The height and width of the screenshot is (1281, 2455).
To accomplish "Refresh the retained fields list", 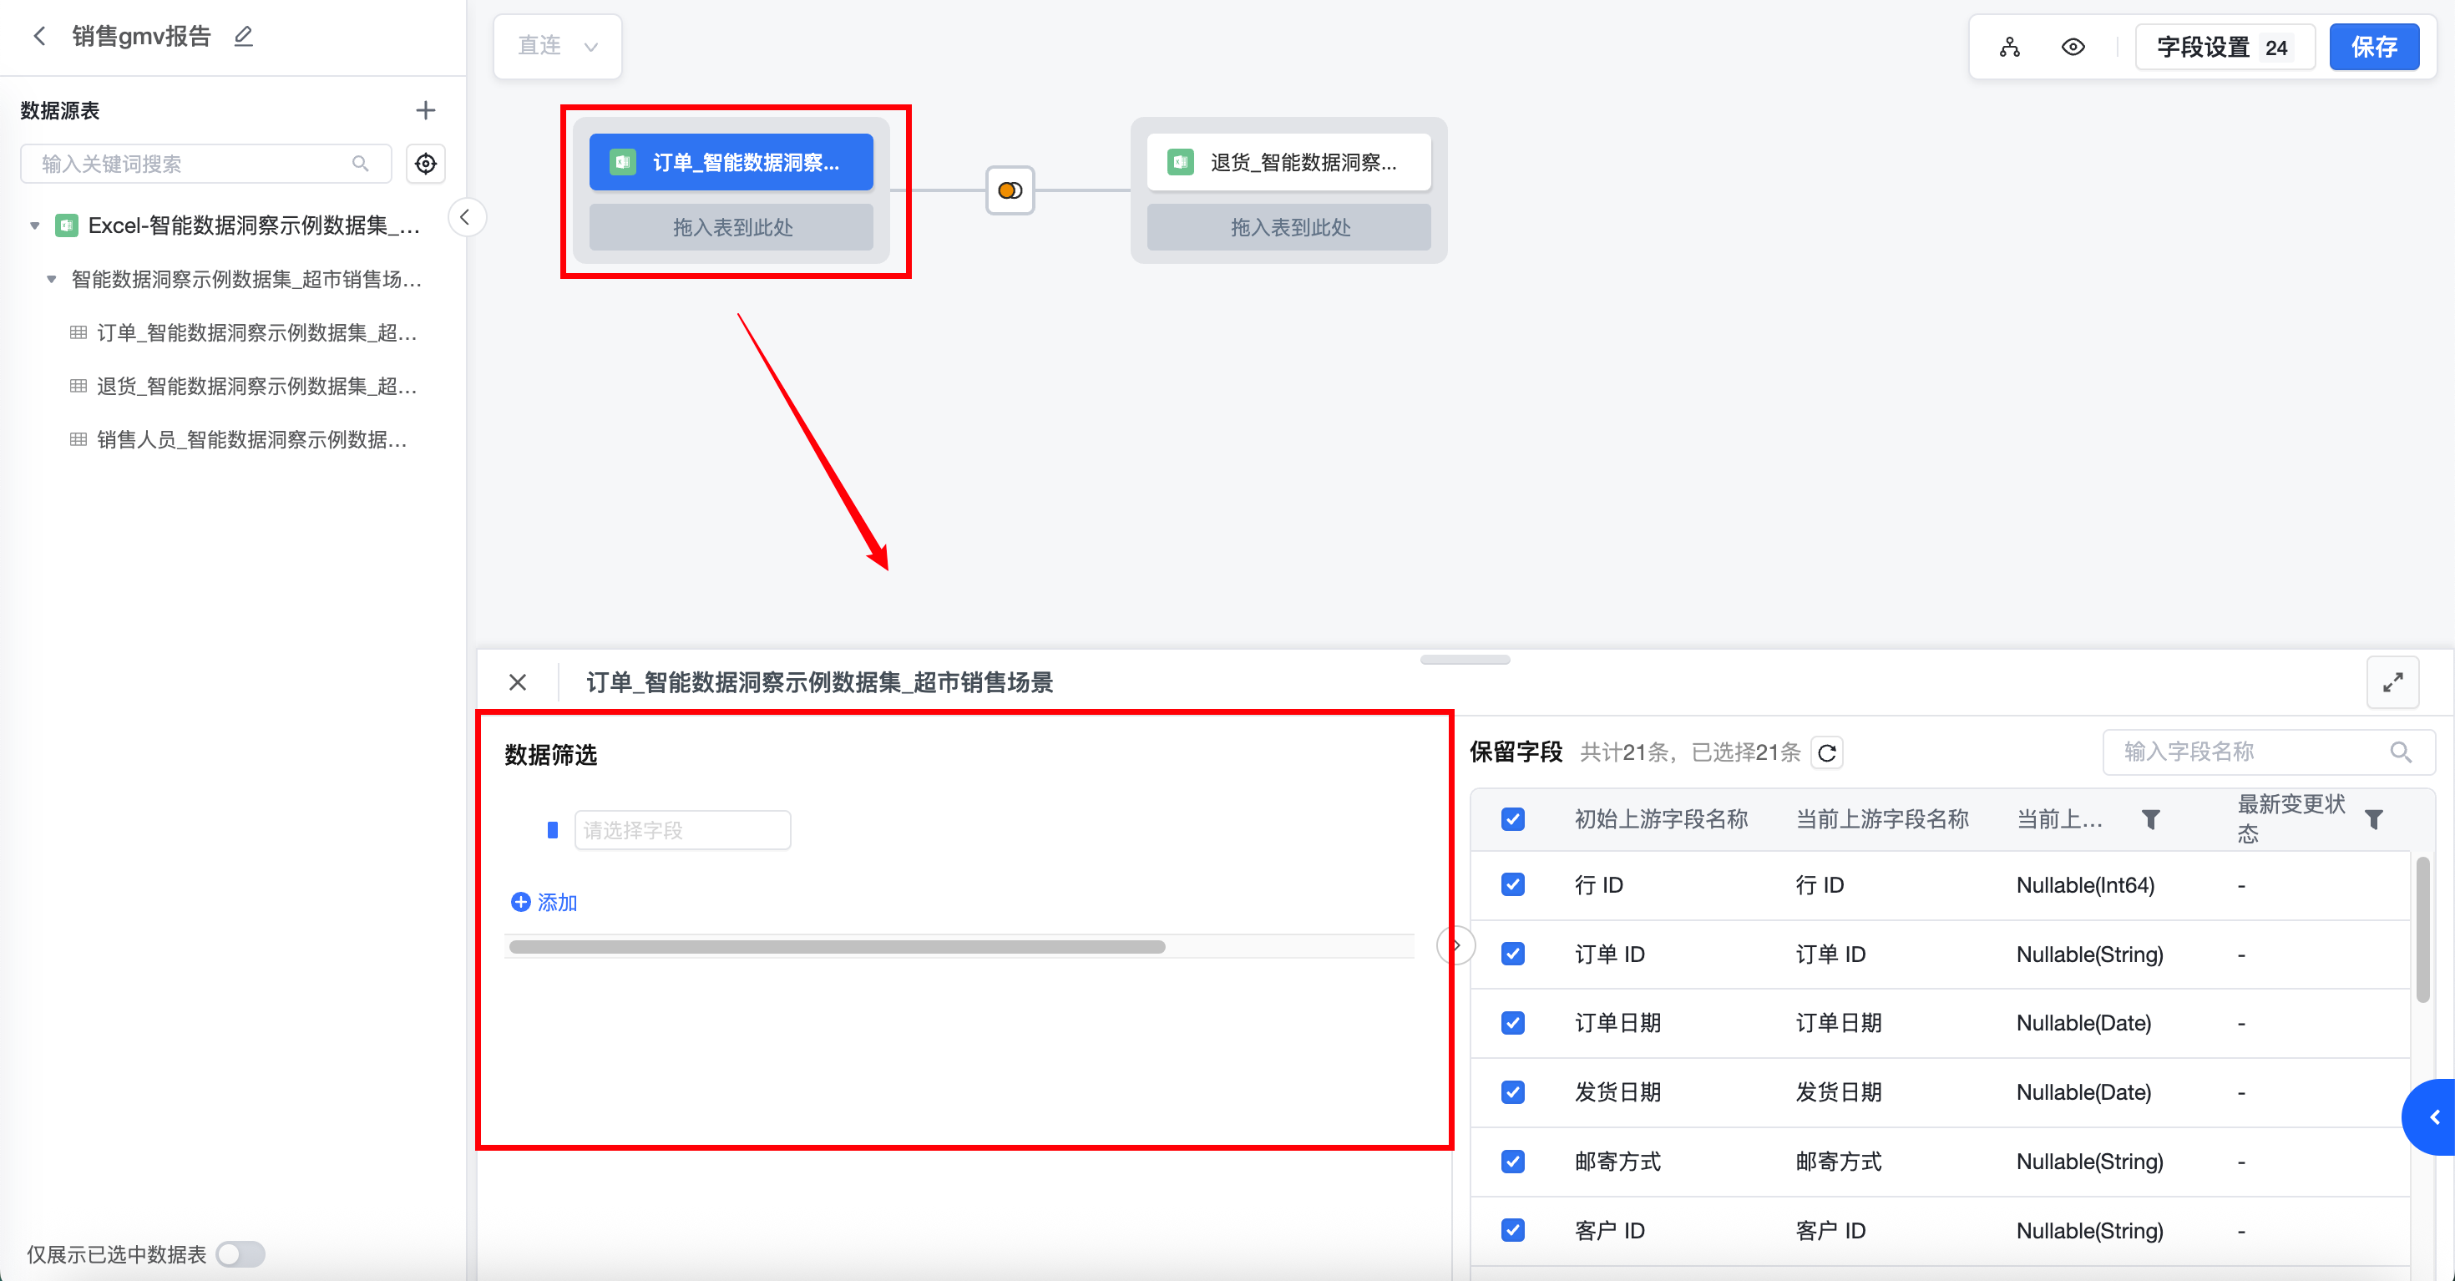I will pos(1826,753).
